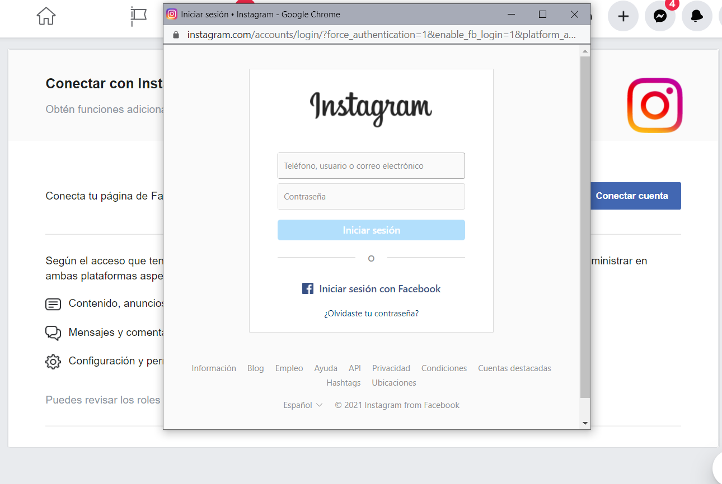Maximize the Instagram login popup window
The width and height of the screenshot is (722, 484).
tap(542, 15)
